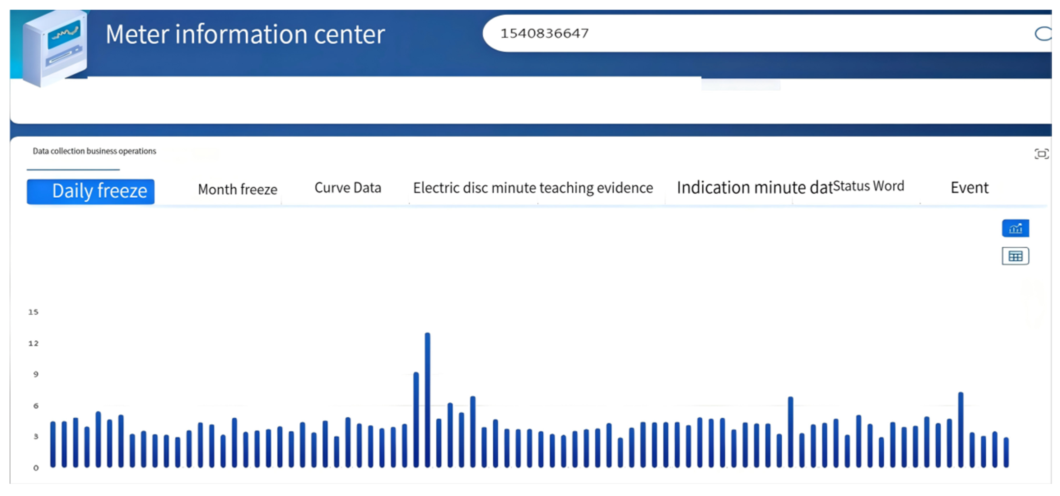Image resolution: width=1060 pixels, height=496 pixels.
Task: Open the Event tab
Action: [969, 188]
